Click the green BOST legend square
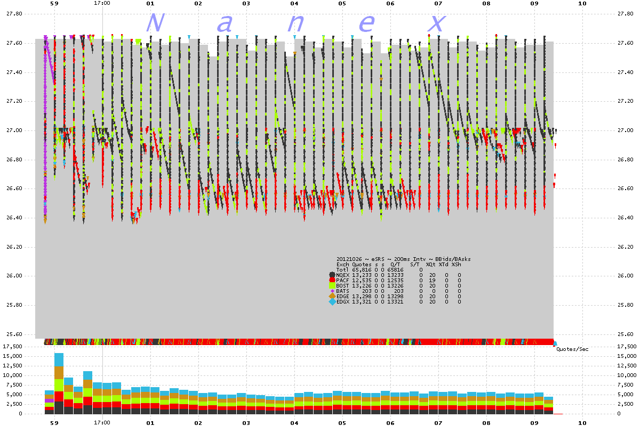 click(332, 285)
